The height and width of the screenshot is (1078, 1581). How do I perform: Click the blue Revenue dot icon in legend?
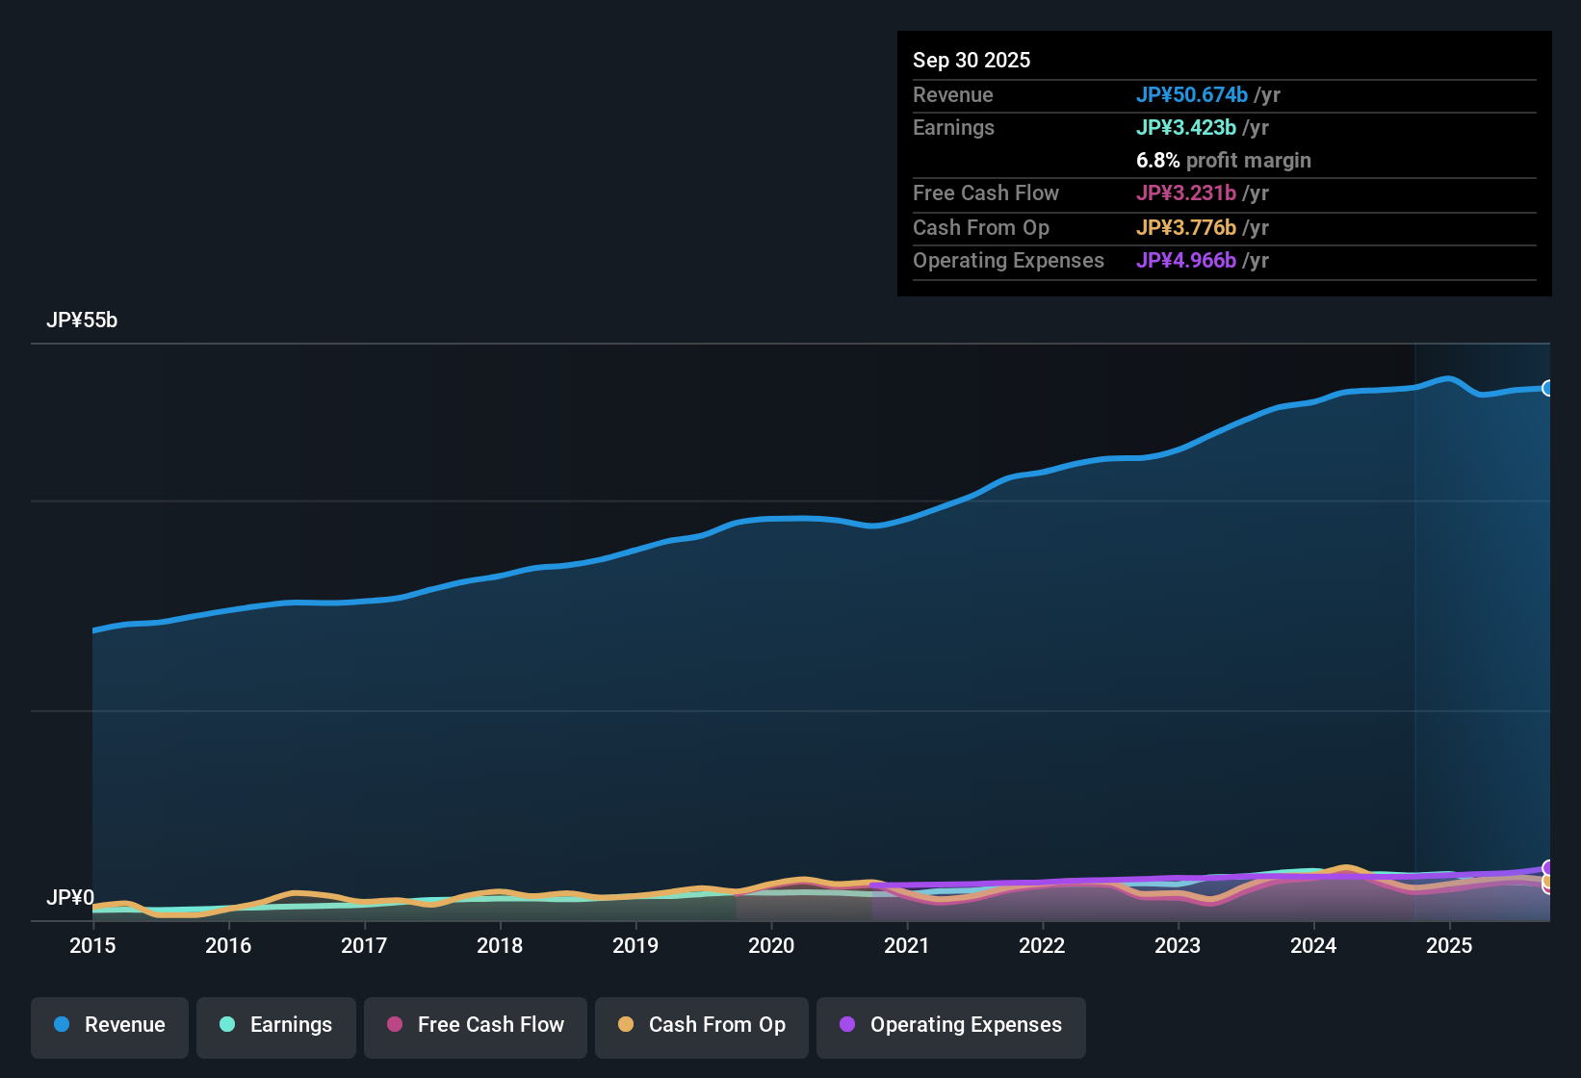point(62,1025)
